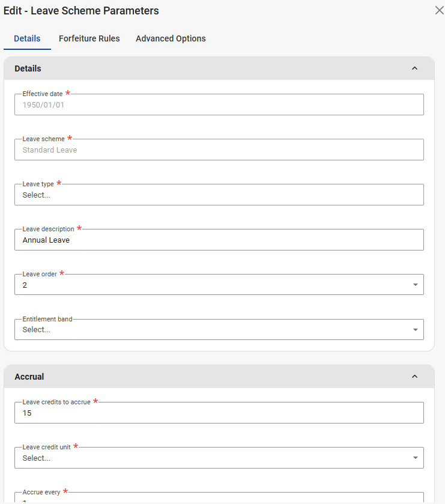
Task: Open the Entitlement band Select... field
Action: (x=210, y=330)
